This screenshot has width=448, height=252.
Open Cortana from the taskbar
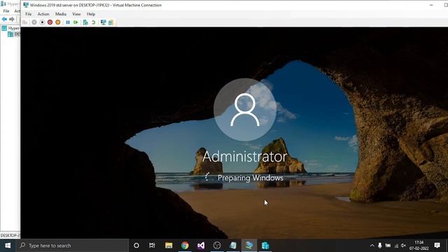pyautogui.click(x=136, y=246)
